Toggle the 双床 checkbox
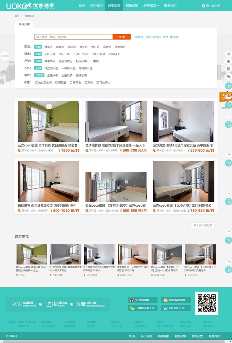This screenshot has height=343, width=232. pos(86,82)
